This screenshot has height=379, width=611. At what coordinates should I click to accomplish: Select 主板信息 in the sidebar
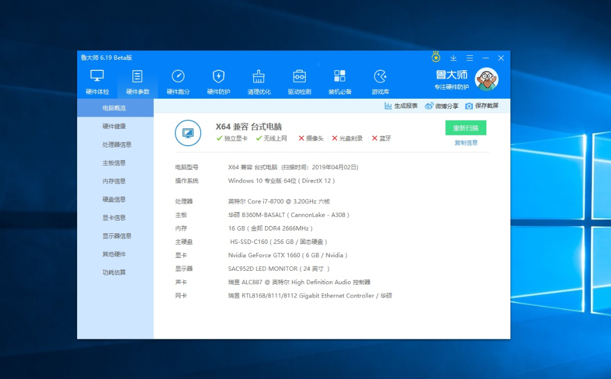coord(115,162)
